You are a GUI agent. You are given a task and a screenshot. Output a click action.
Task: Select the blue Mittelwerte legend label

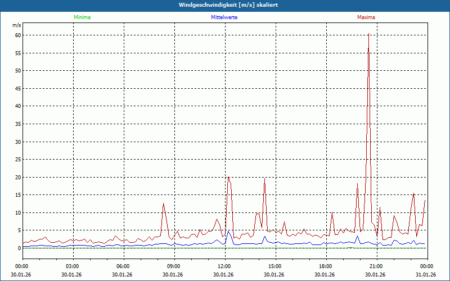click(x=224, y=17)
